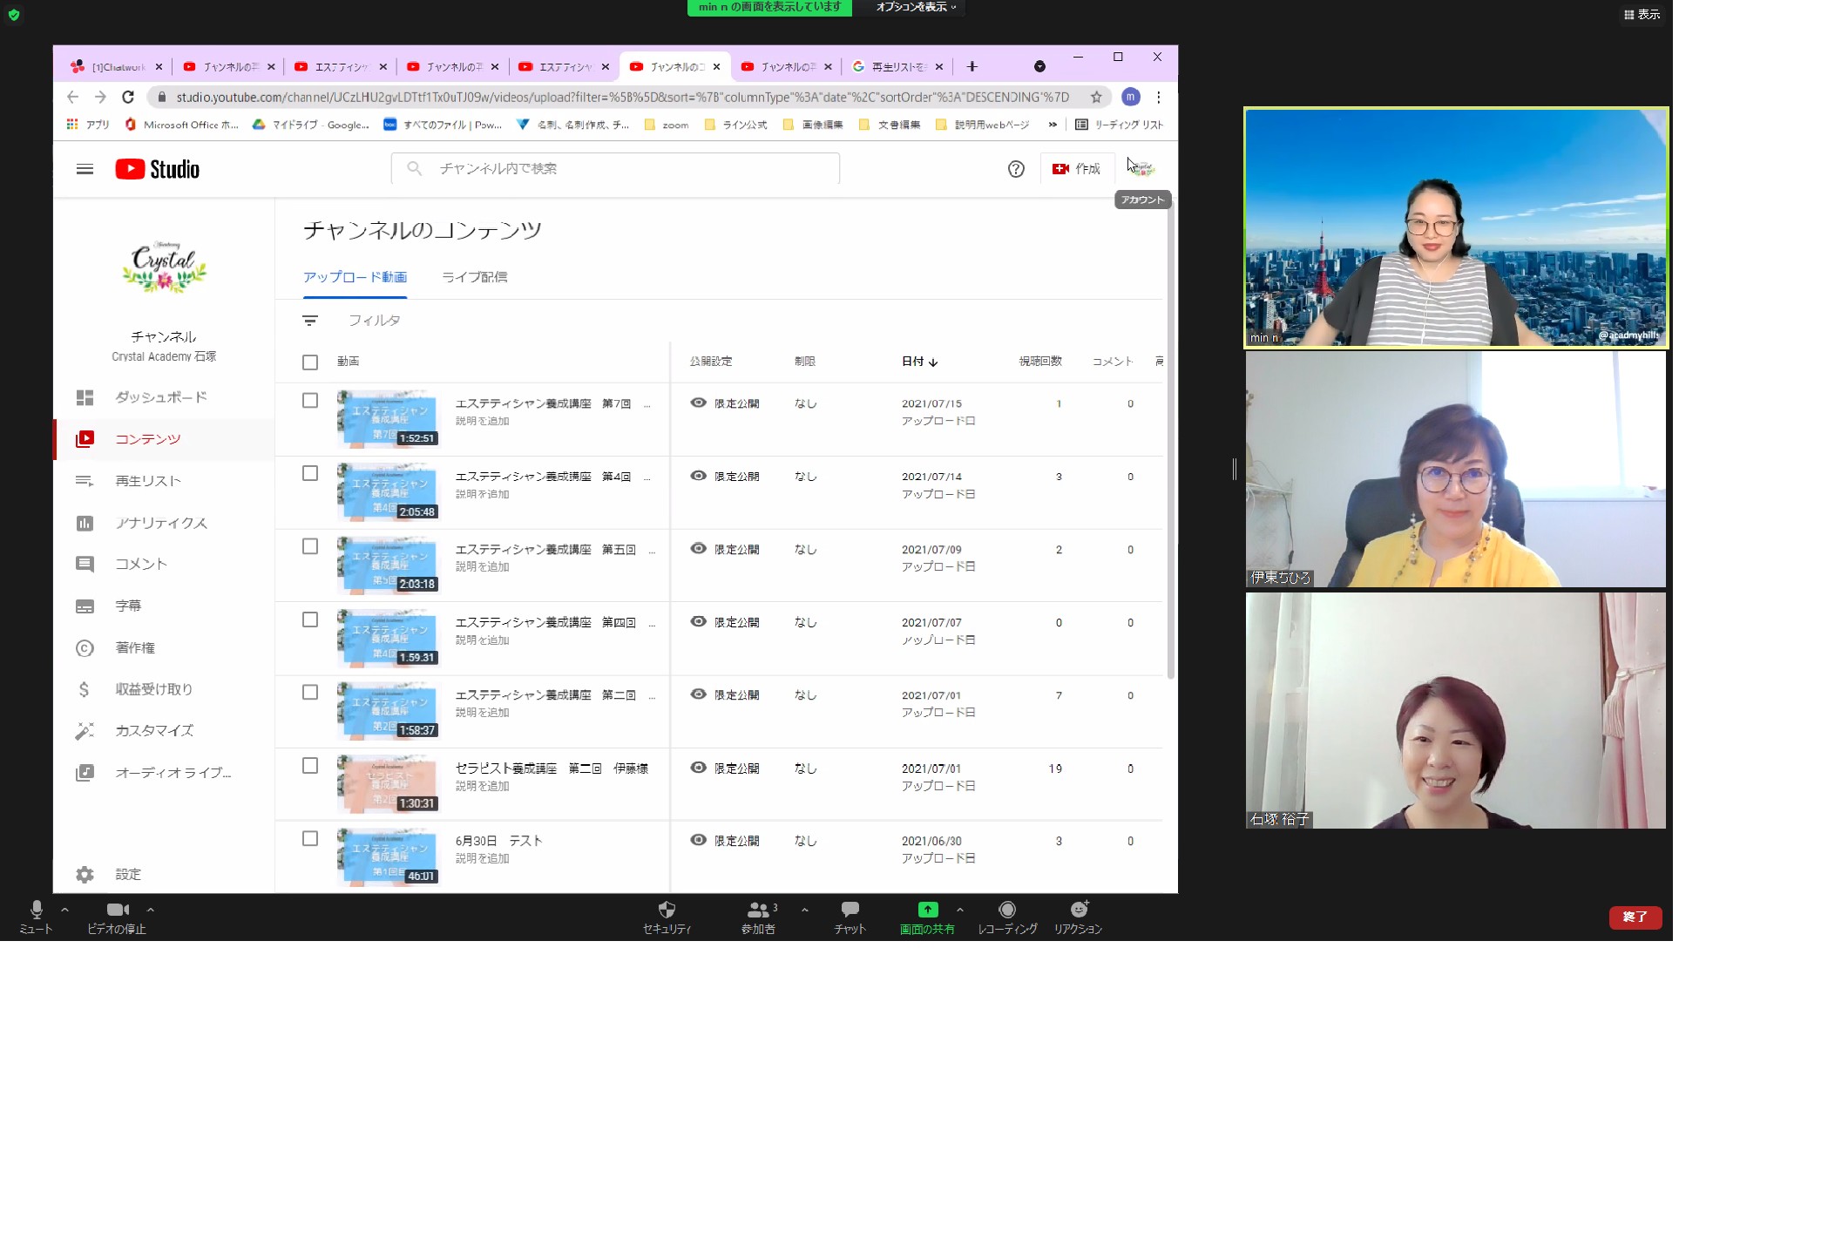Viewport: 1828px width, 1239px height.
Task: Expand microphone options arrow in Zoom
Action: pos(64,910)
